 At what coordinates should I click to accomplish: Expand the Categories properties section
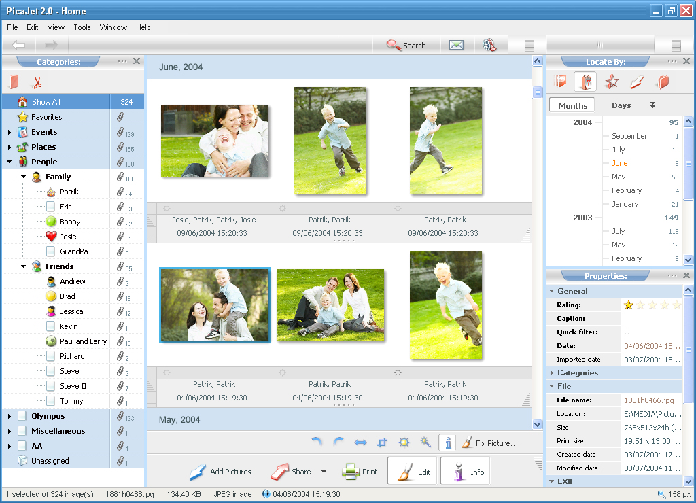click(552, 372)
